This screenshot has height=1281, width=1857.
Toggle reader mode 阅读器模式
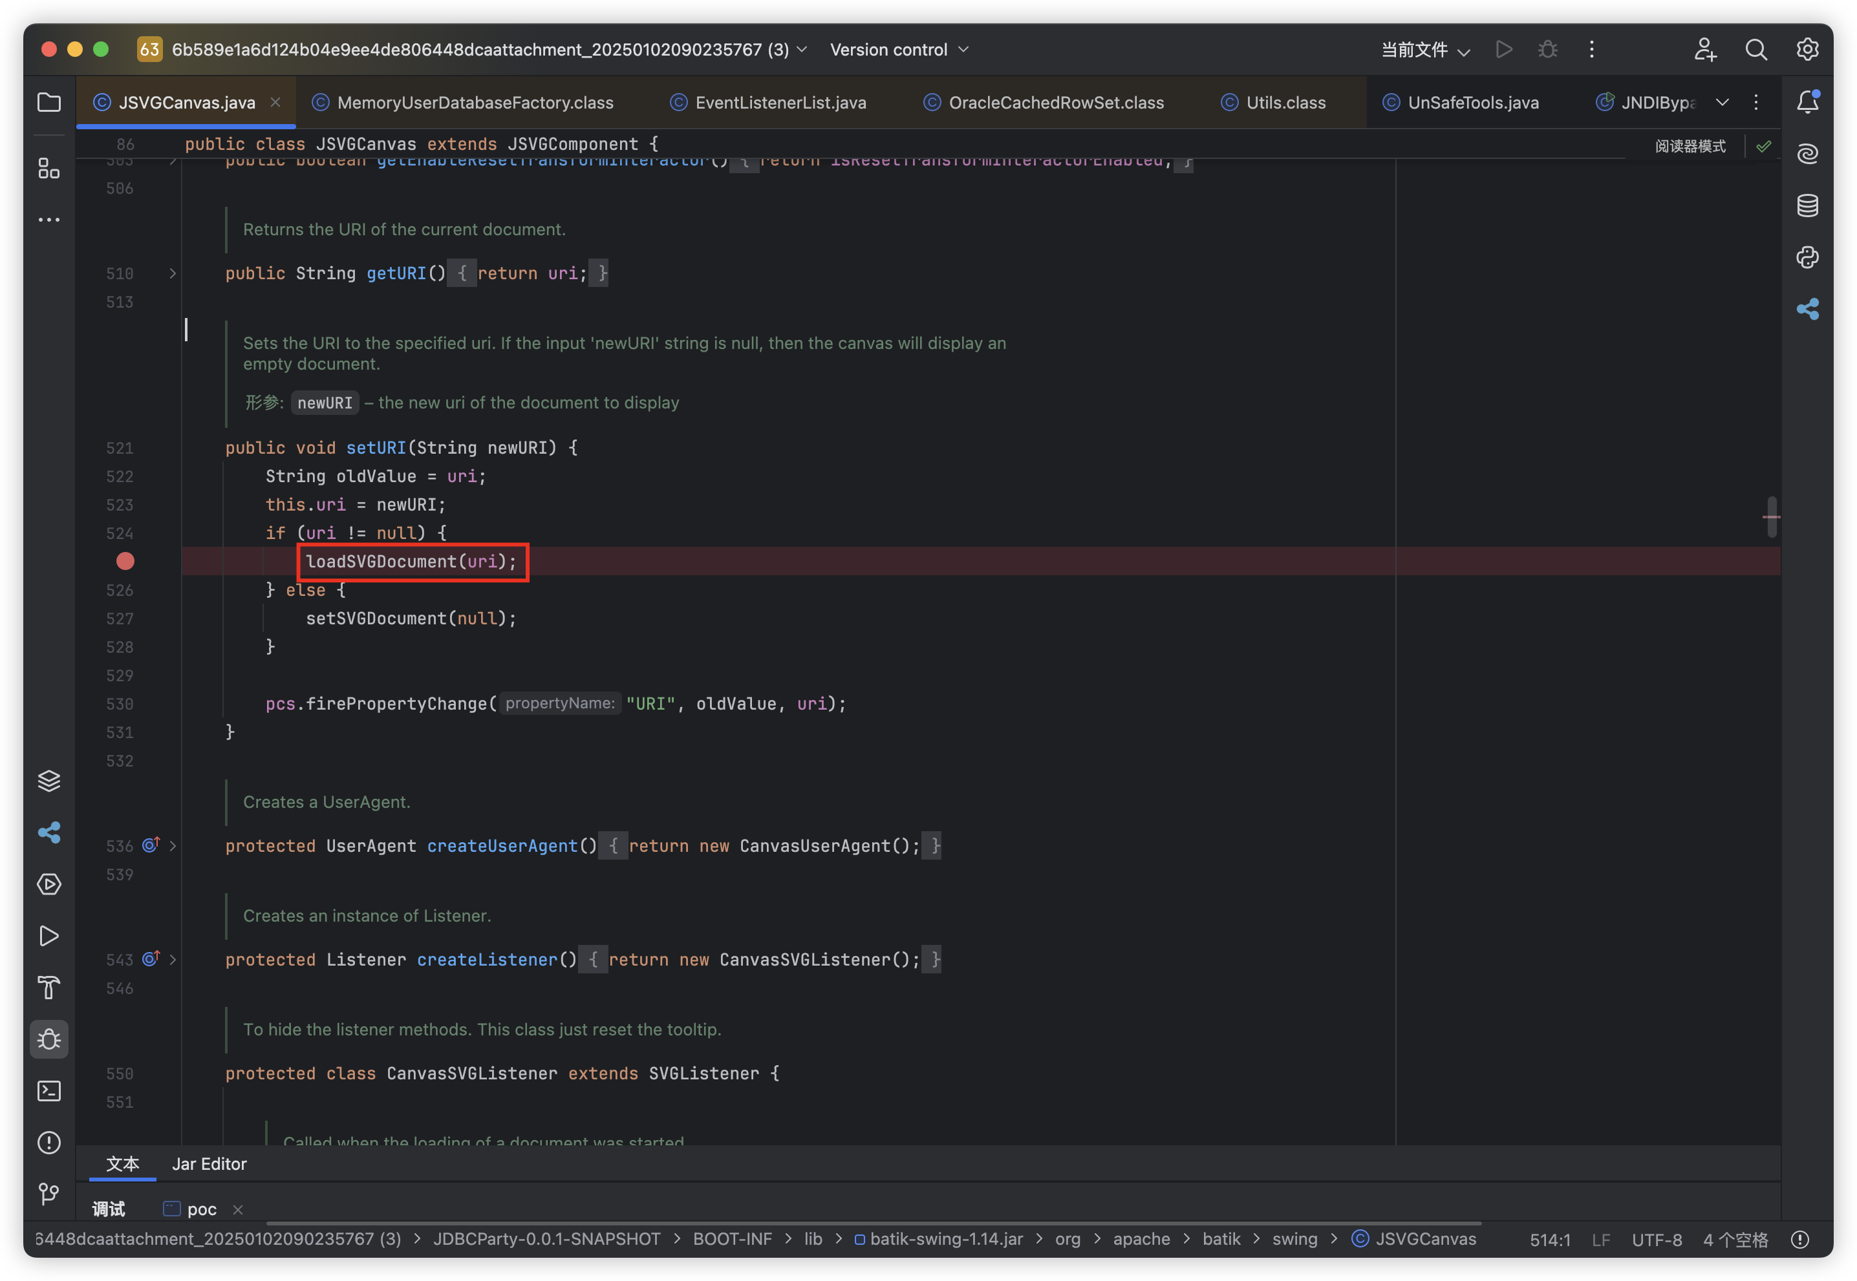pos(1690,146)
